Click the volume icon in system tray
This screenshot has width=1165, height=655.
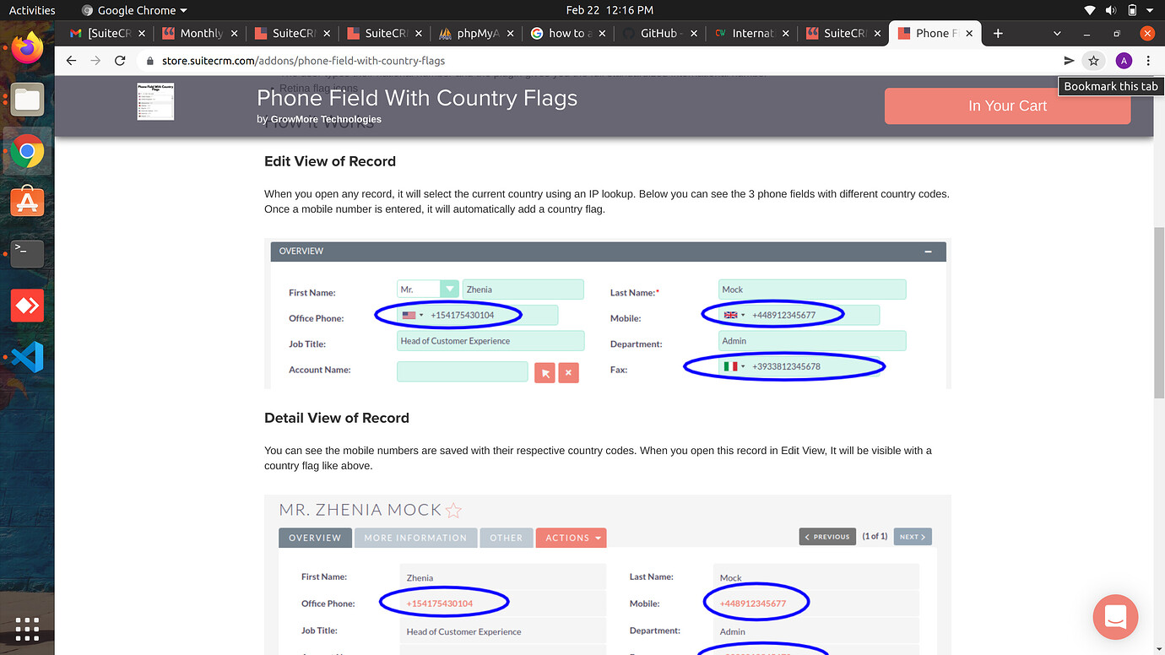click(x=1110, y=10)
